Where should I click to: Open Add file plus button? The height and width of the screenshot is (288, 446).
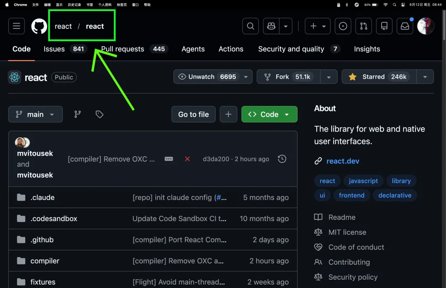[x=228, y=114]
